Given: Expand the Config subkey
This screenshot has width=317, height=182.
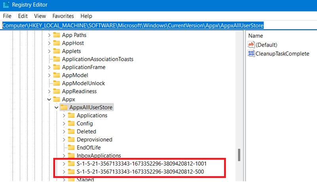Looking at the screenshot, I should click(64, 124).
